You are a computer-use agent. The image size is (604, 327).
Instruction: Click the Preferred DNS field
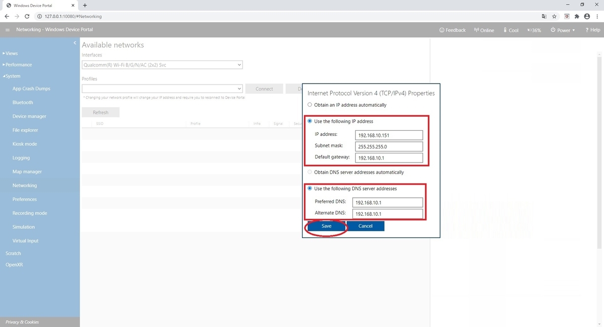click(388, 203)
